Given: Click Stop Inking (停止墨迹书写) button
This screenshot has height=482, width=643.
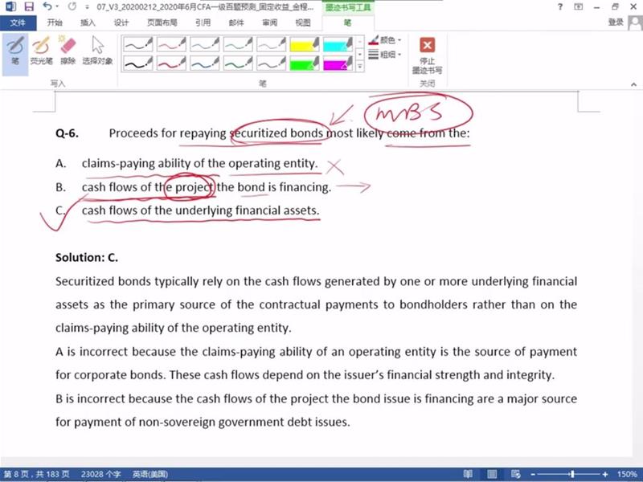Looking at the screenshot, I should [x=427, y=55].
